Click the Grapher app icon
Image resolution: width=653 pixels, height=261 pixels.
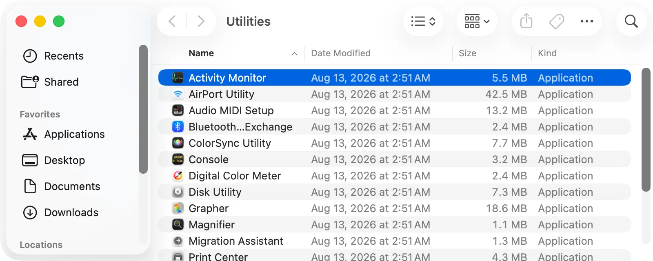point(178,208)
